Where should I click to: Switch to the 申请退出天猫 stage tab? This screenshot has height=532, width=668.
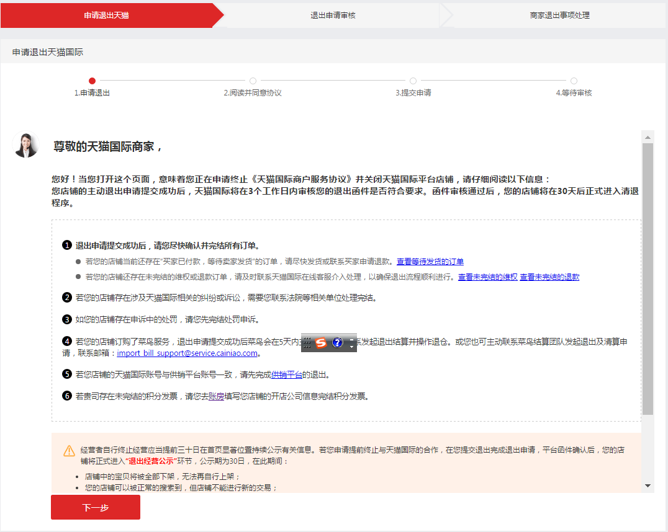click(107, 16)
